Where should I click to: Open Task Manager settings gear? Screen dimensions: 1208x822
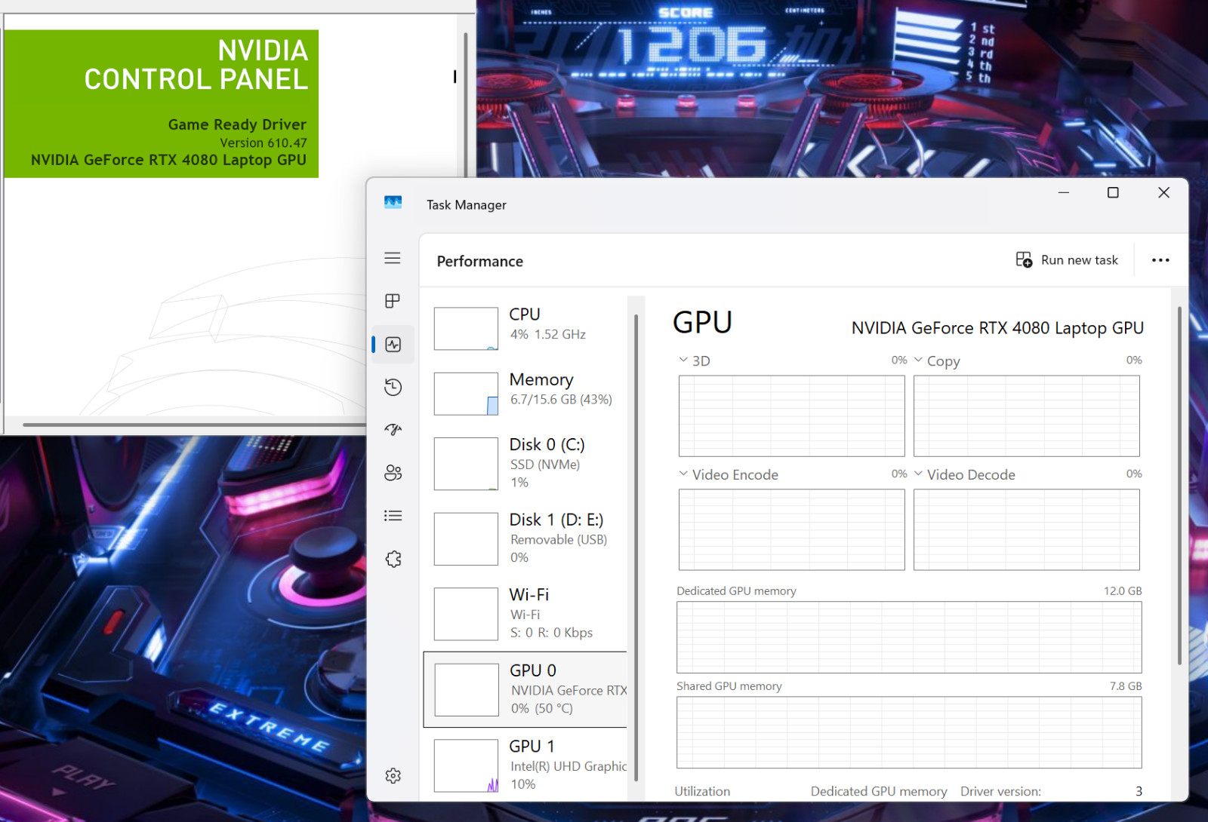(x=393, y=775)
